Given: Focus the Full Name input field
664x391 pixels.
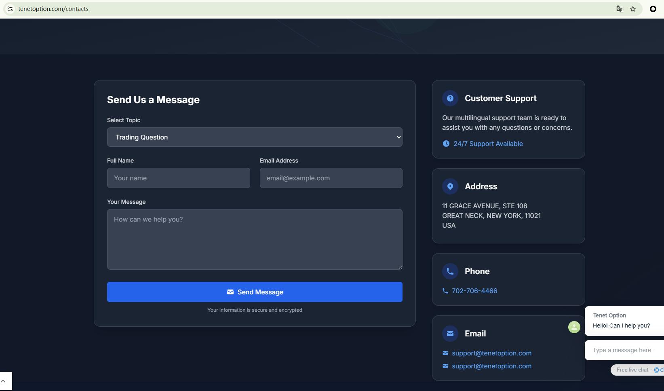Looking at the screenshot, I should click(178, 178).
